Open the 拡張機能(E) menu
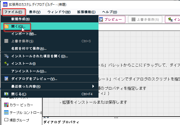 pyautogui.click(x=86, y=12)
